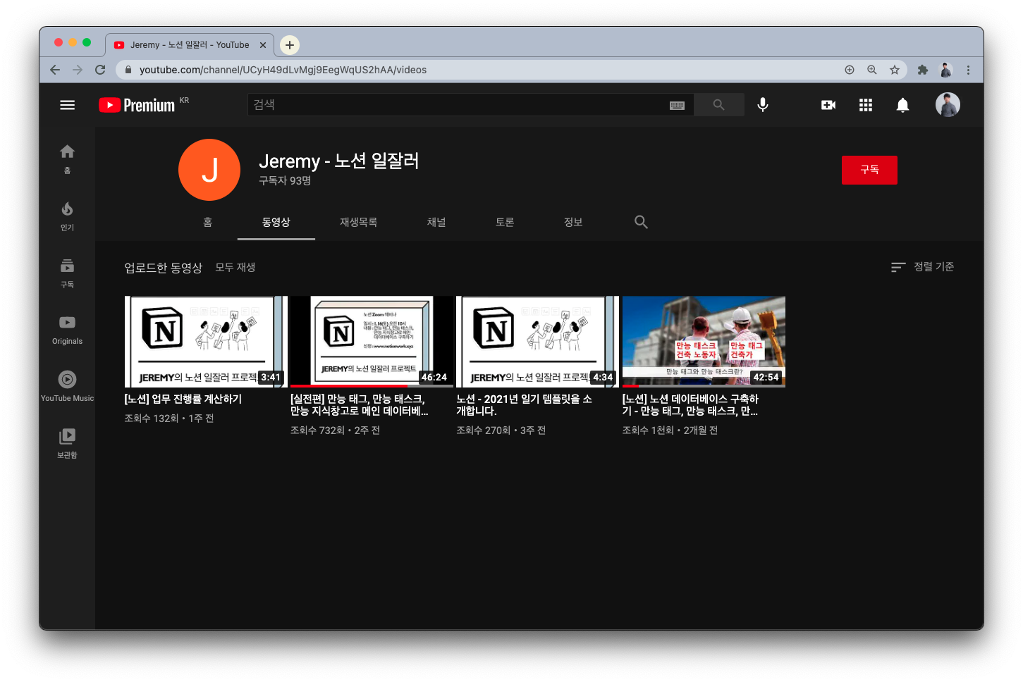Open Originals in the sidebar
This screenshot has width=1023, height=682.
67,330
